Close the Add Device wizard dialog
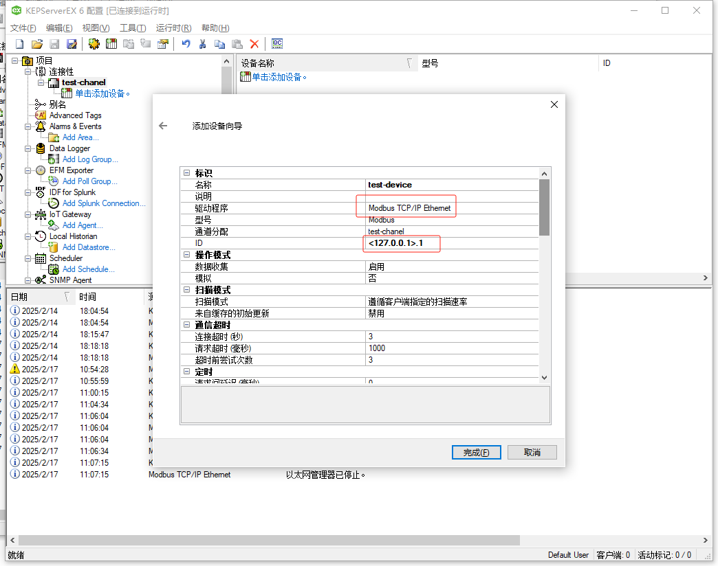Screen dimensions: 718x566 (x=554, y=104)
